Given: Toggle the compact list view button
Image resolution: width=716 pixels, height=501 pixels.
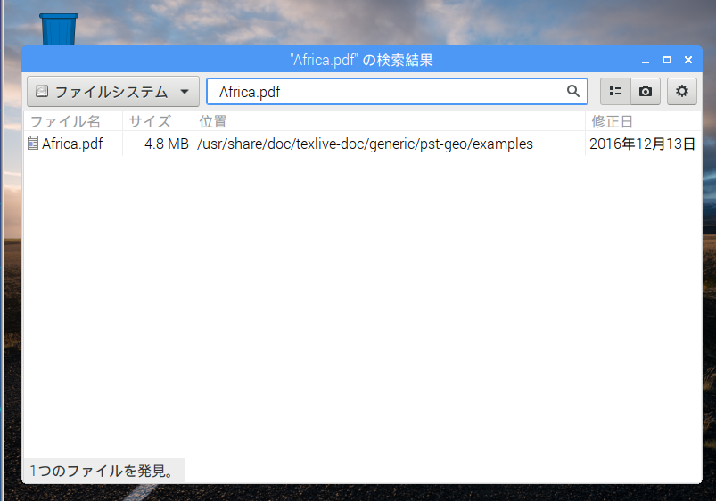Looking at the screenshot, I should point(615,91).
